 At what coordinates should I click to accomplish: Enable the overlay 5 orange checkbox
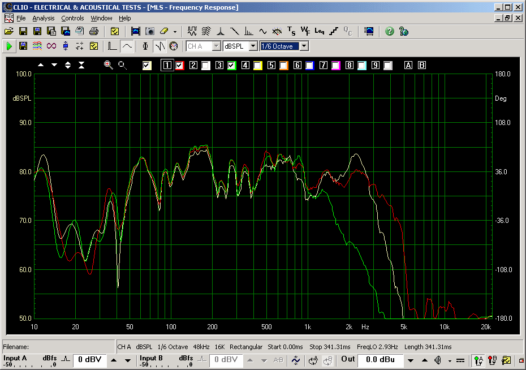pos(283,66)
